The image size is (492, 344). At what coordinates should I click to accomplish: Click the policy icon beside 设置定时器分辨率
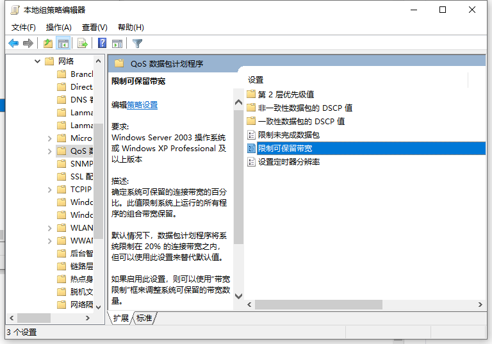coord(251,162)
